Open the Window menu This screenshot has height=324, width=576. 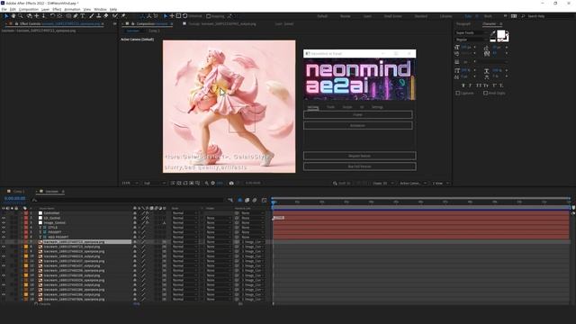100,9
